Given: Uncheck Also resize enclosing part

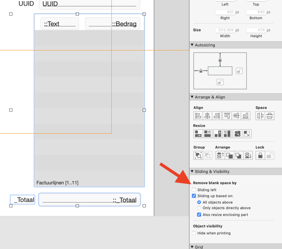Looking at the screenshot, I should tap(199, 215).
